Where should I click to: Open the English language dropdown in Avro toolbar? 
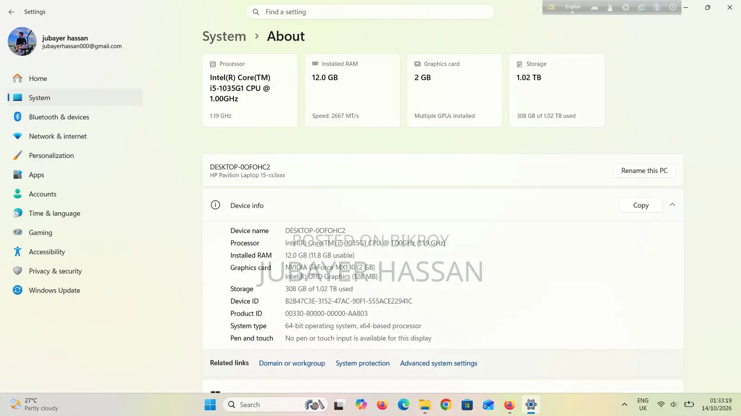tap(573, 7)
